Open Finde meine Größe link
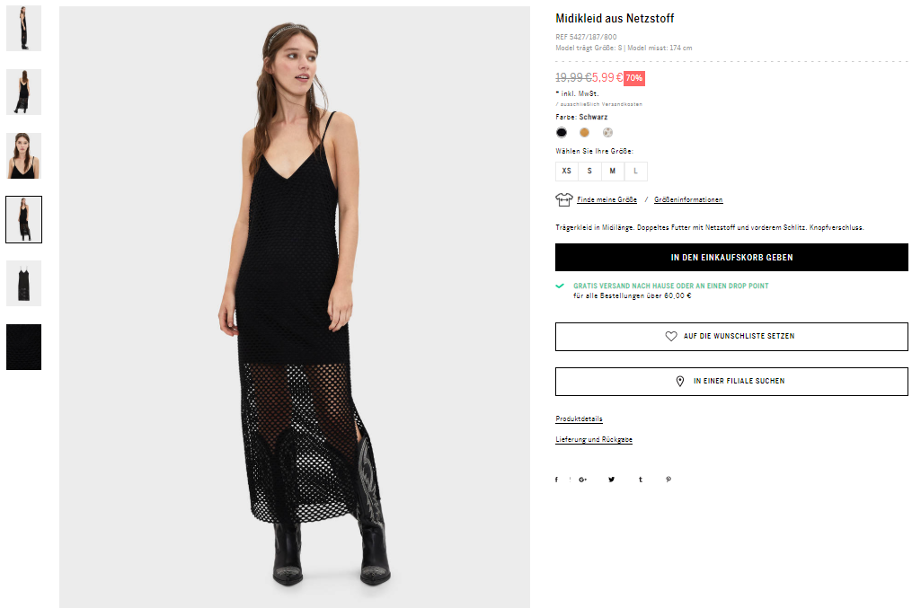Image resolution: width=912 pixels, height=608 pixels. tap(607, 199)
